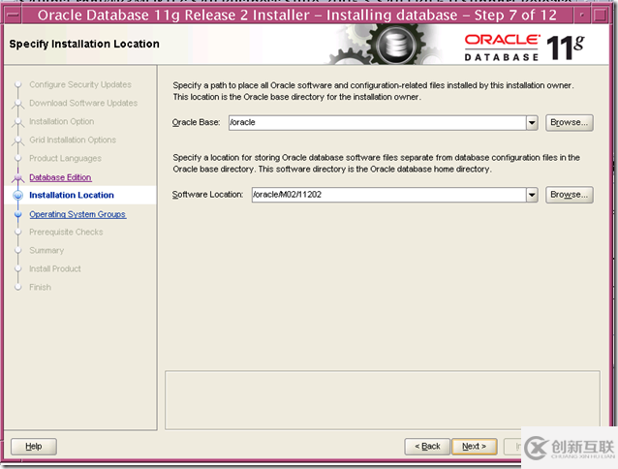Click Browse button for Oracle Base

(x=570, y=122)
